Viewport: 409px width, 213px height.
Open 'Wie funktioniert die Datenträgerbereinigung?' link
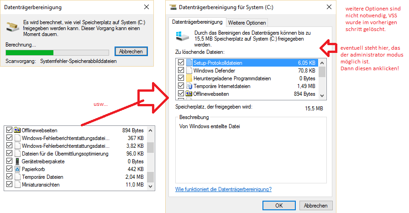(x=223, y=189)
